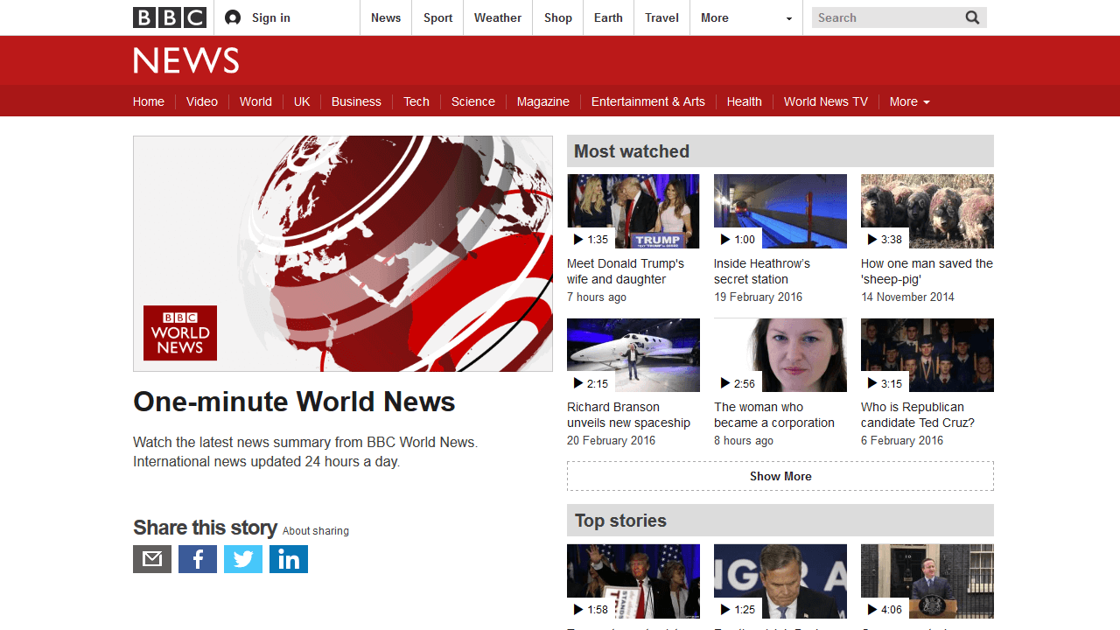The image size is (1120, 630).
Task: Open the Shop tab
Action: click(558, 17)
